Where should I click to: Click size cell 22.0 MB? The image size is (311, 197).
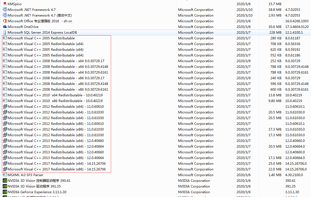click(275, 169)
